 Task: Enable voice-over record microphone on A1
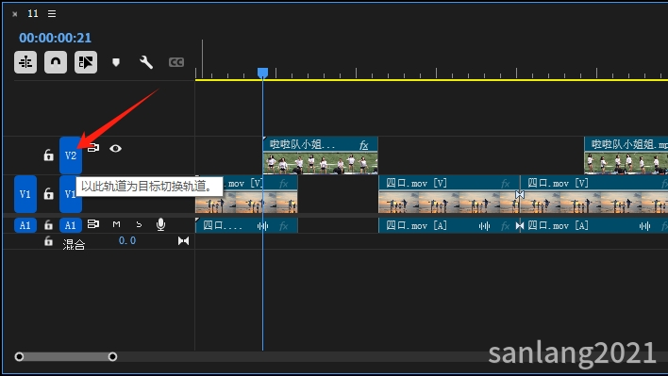pos(160,224)
